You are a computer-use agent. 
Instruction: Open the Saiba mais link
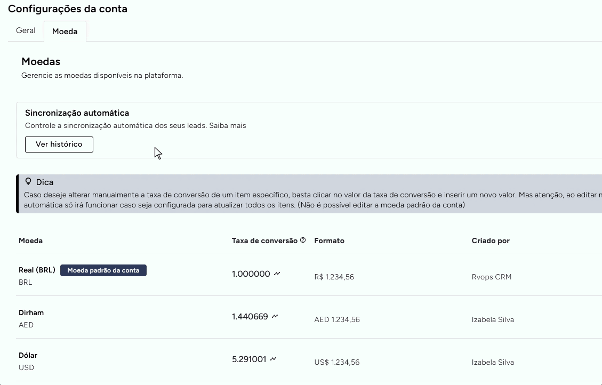coord(229,125)
